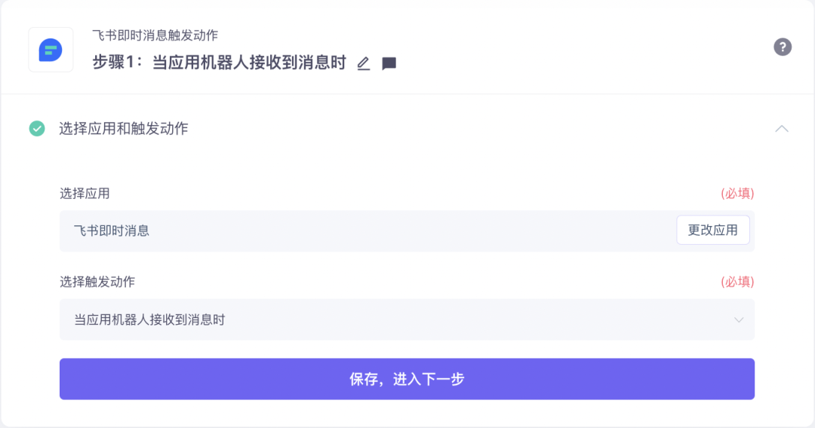Click selected trigger value 当应用机器人接收到消息时 in the dropdown
Viewport: 815px width, 428px height.
149,320
